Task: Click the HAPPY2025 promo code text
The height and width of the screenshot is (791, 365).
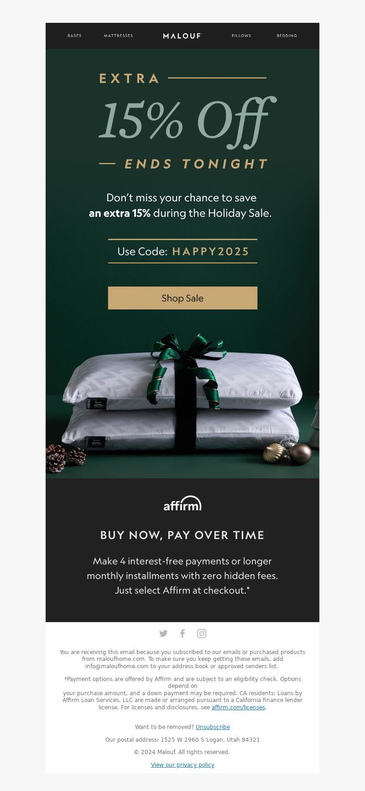Action: pyautogui.click(x=211, y=251)
